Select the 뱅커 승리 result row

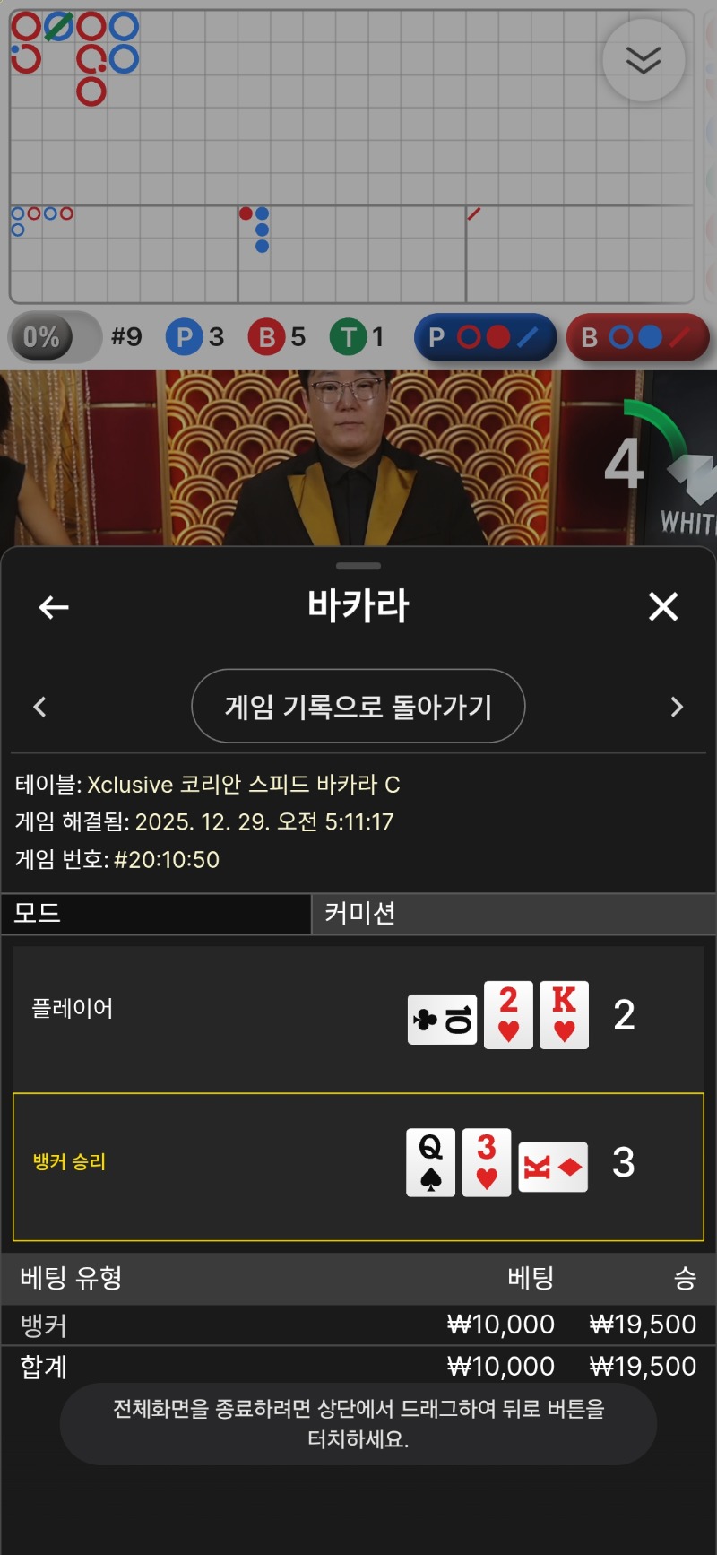[x=358, y=1167]
